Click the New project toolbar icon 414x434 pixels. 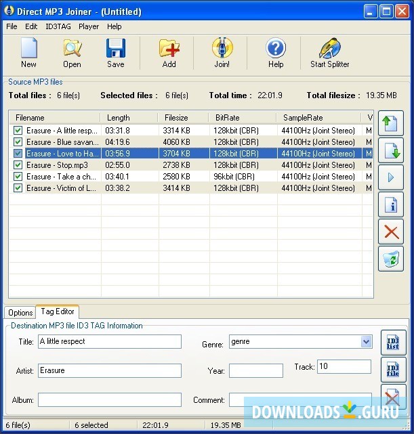pyautogui.click(x=29, y=53)
